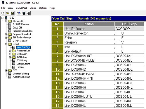
Task: Select the RX History tree item
Action: tap(22, 60)
